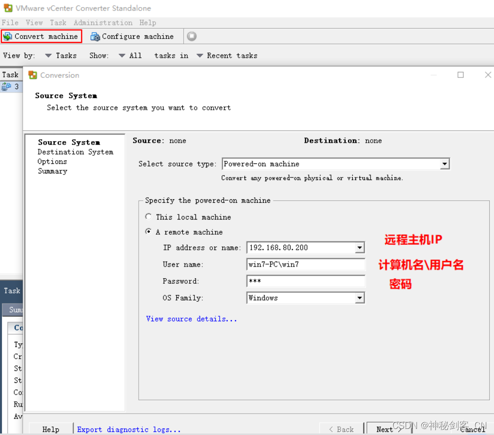
Task: Open the Help menu
Action: click(x=147, y=23)
